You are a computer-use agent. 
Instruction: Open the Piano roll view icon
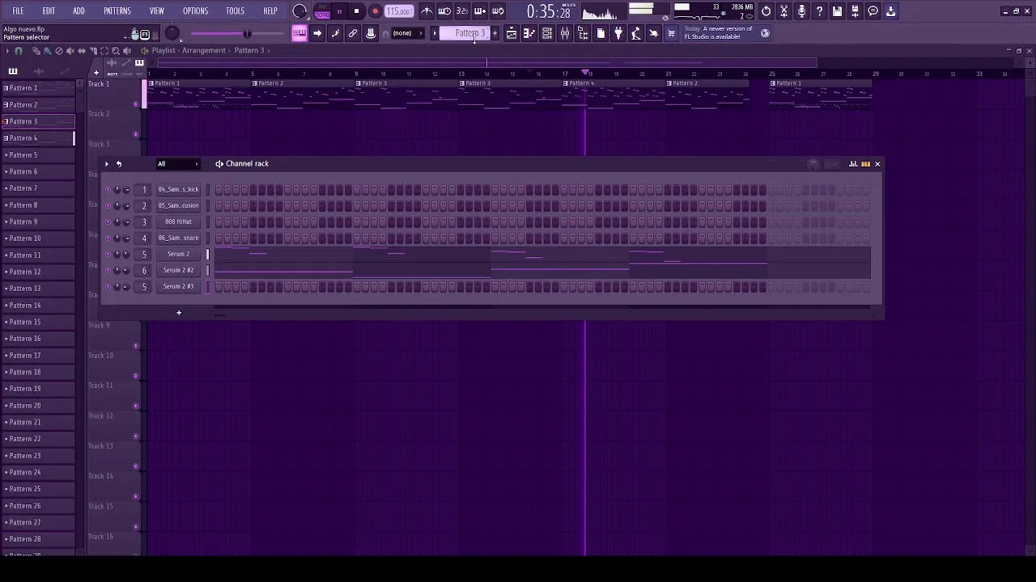(529, 33)
